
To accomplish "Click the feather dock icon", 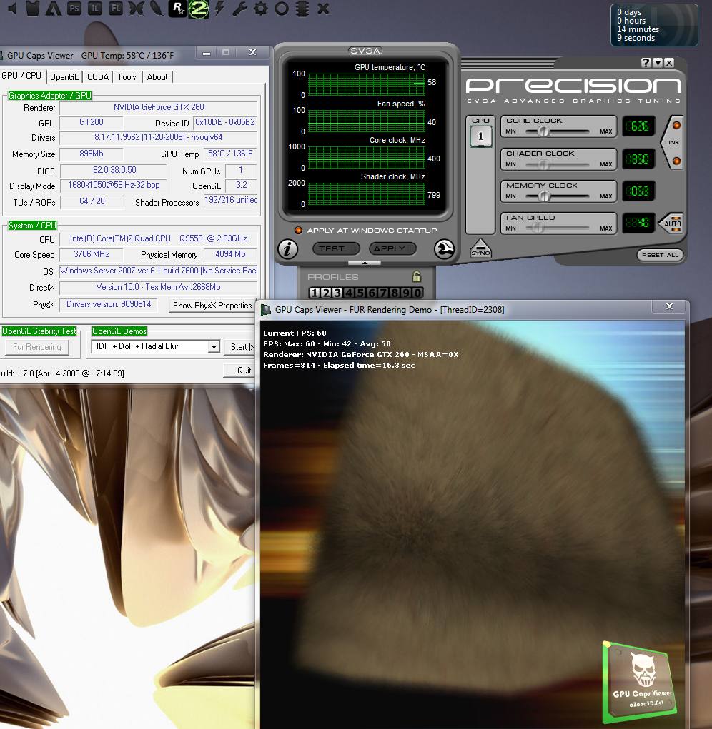I will (157, 9).
